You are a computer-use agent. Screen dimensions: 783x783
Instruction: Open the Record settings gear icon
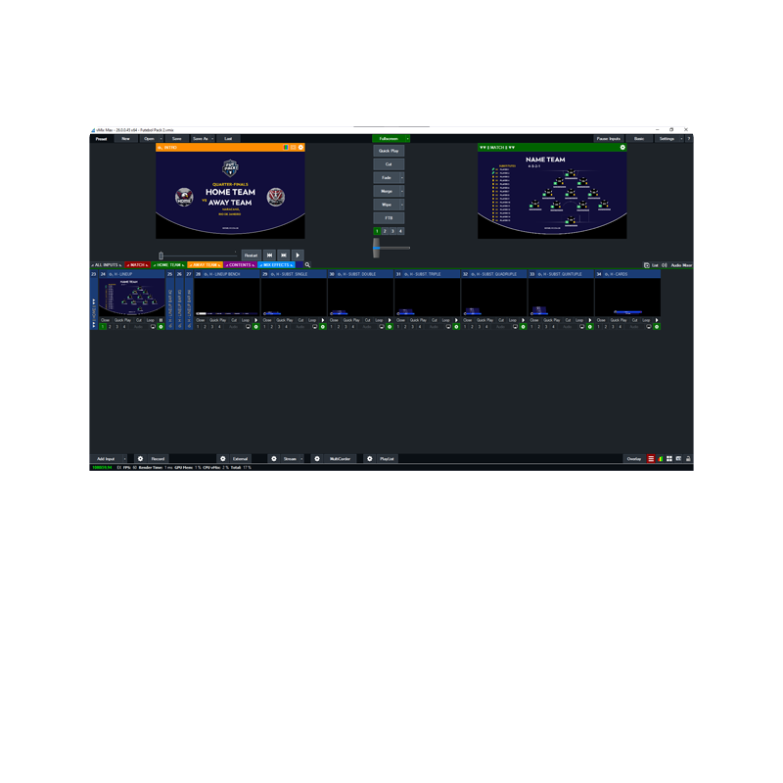pos(140,458)
